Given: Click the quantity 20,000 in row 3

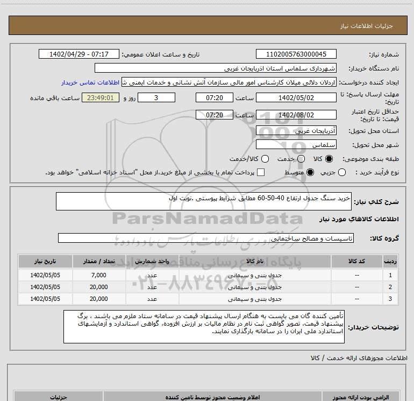Looking at the screenshot, I should [99, 299].
